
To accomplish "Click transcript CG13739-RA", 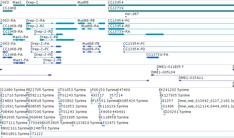I will (171, 34).
